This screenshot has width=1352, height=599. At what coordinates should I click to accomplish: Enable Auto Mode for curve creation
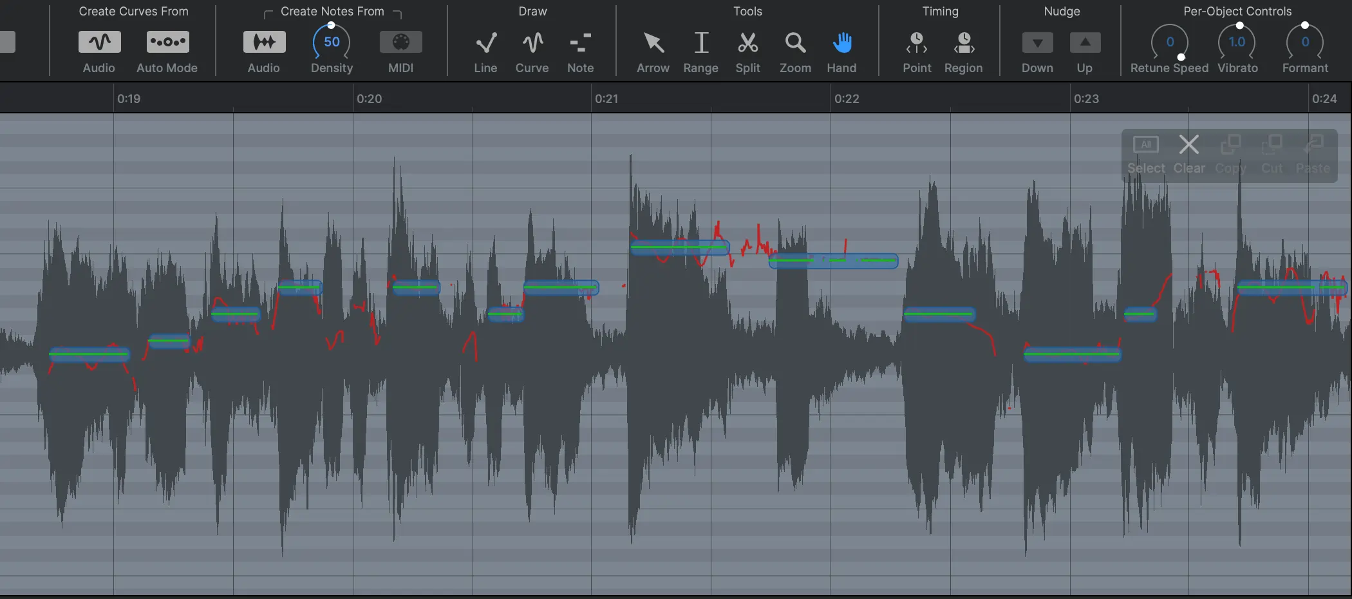(x=167, y=42)
